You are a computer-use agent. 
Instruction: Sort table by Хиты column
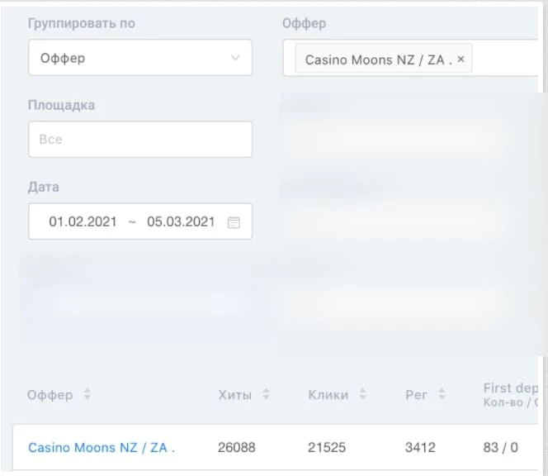click(x=267, y=394)
